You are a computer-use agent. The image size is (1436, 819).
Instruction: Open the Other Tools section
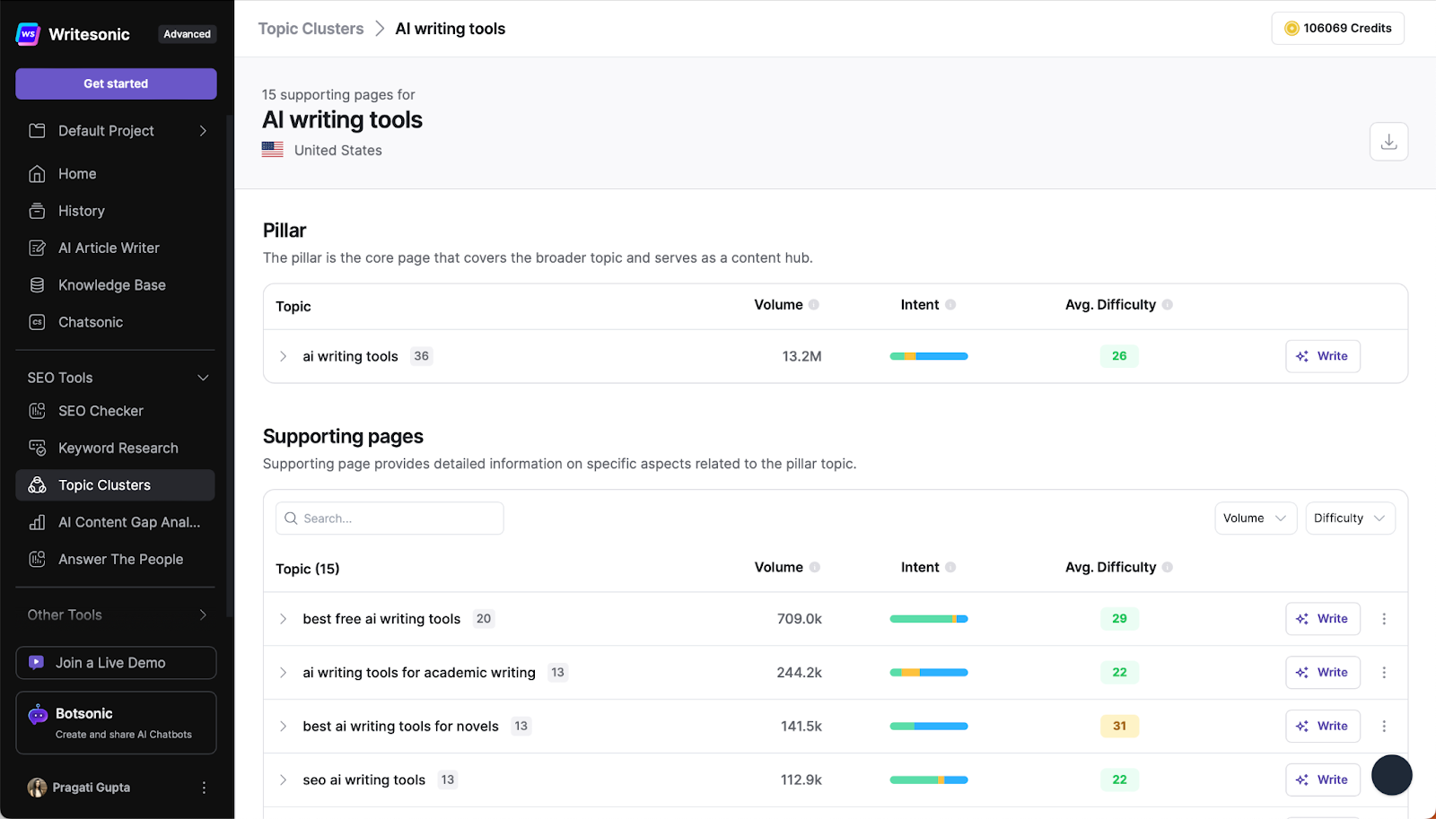[x=115, y=614]
